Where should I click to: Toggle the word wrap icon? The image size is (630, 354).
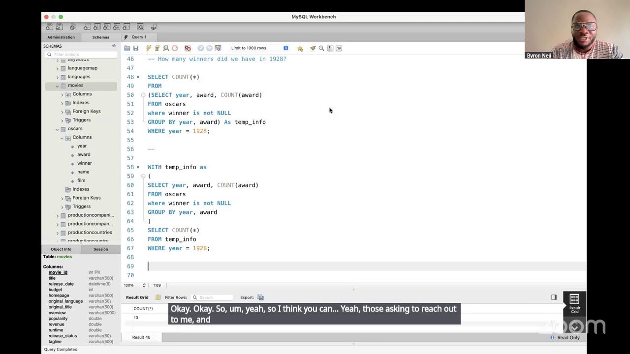click(x=339, y=48)
